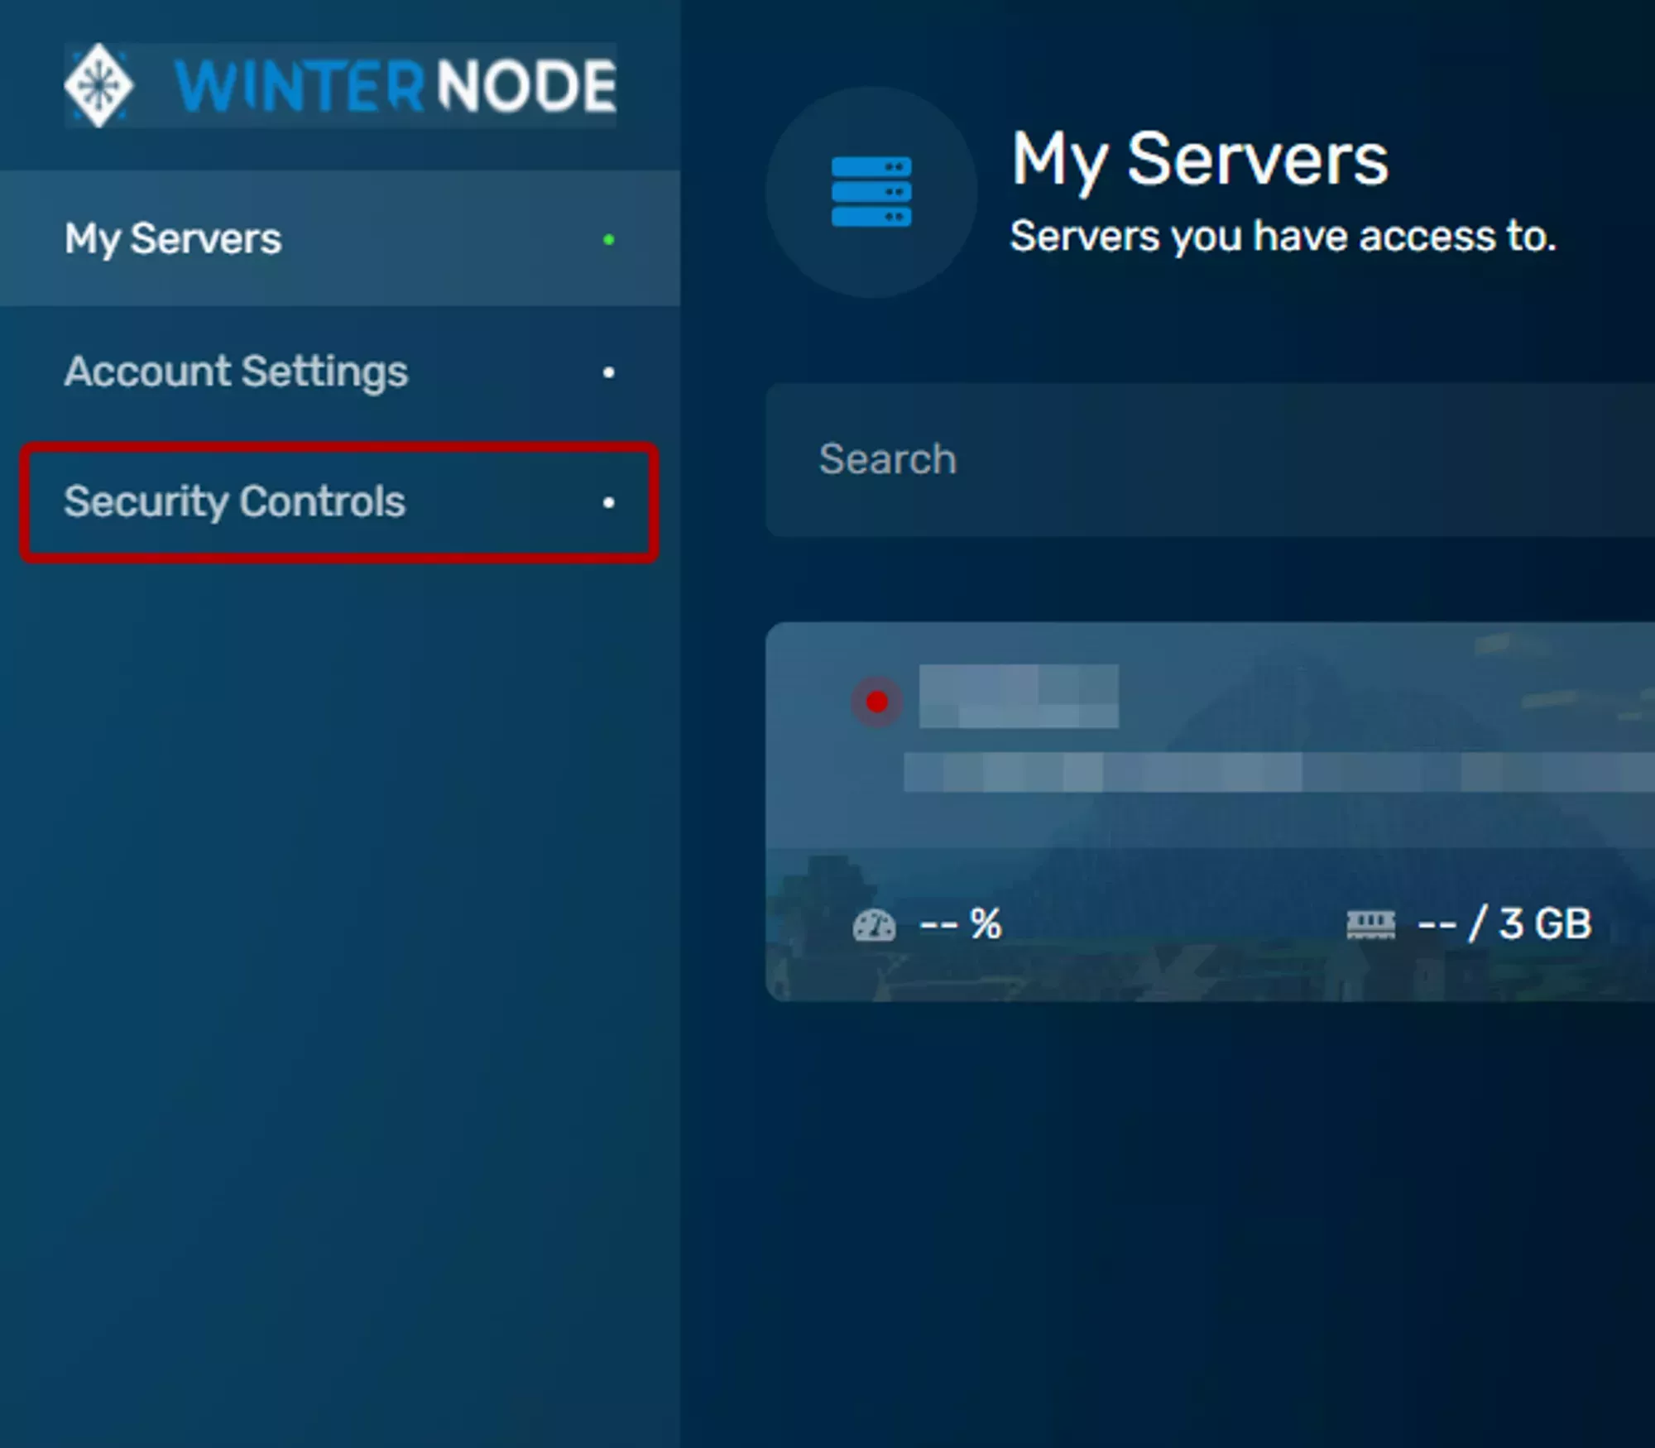The width and height of the screenshot is (1655, 1448).
Task: Click the WINTERNODE brand text to go home
Action: click(x=395, y=86)
